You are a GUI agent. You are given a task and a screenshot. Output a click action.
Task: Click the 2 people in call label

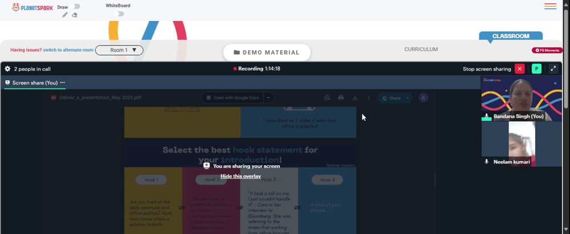[x=32, y=69]
